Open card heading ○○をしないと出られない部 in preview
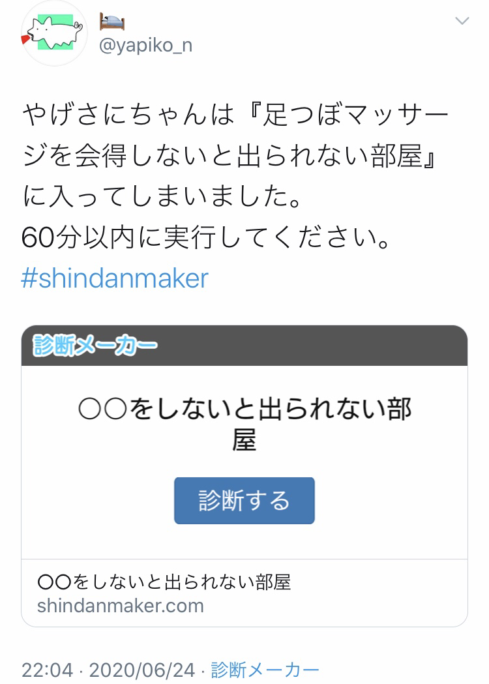 pyautogui.click(x=244, y=409)
